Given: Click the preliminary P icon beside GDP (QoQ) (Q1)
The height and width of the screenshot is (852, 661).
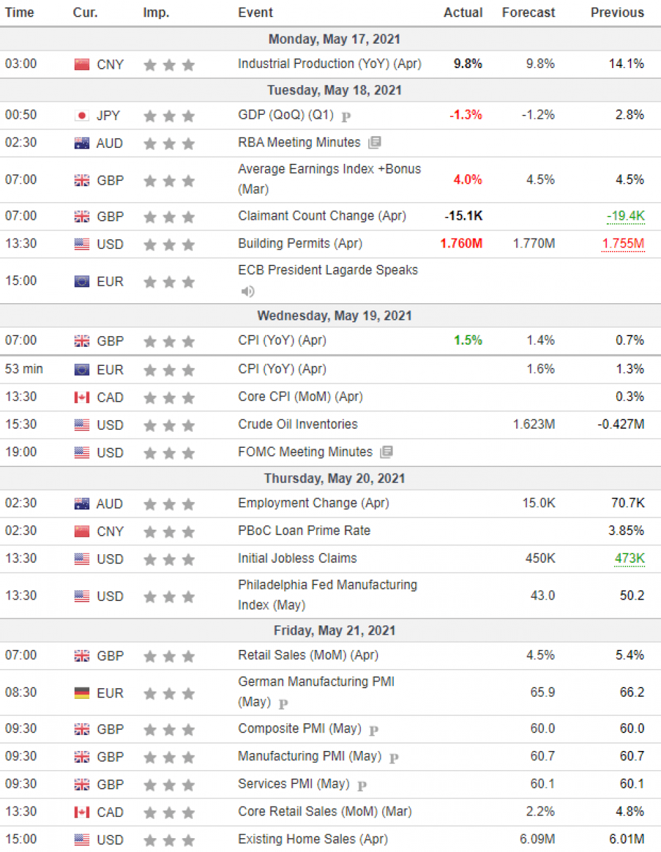Looking at the screenshot, I should (x=346, y=117).
